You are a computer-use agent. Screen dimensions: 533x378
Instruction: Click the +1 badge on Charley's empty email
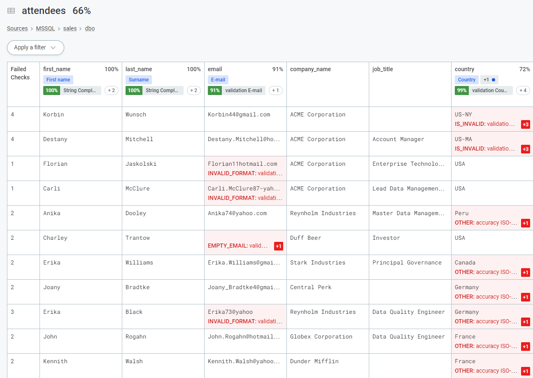point(278,246)
